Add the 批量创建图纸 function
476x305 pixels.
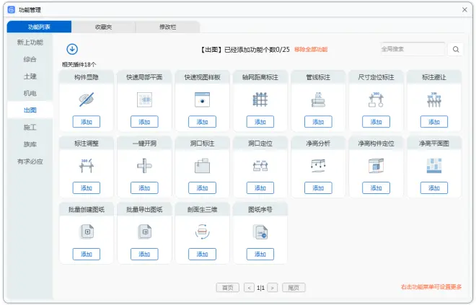tap(87, 255)
